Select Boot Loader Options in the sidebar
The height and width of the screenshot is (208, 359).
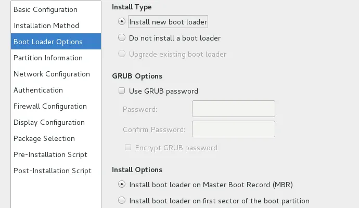coord(48,42)
